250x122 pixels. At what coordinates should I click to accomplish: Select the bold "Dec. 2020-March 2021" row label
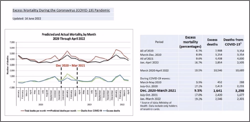[158, 91]
